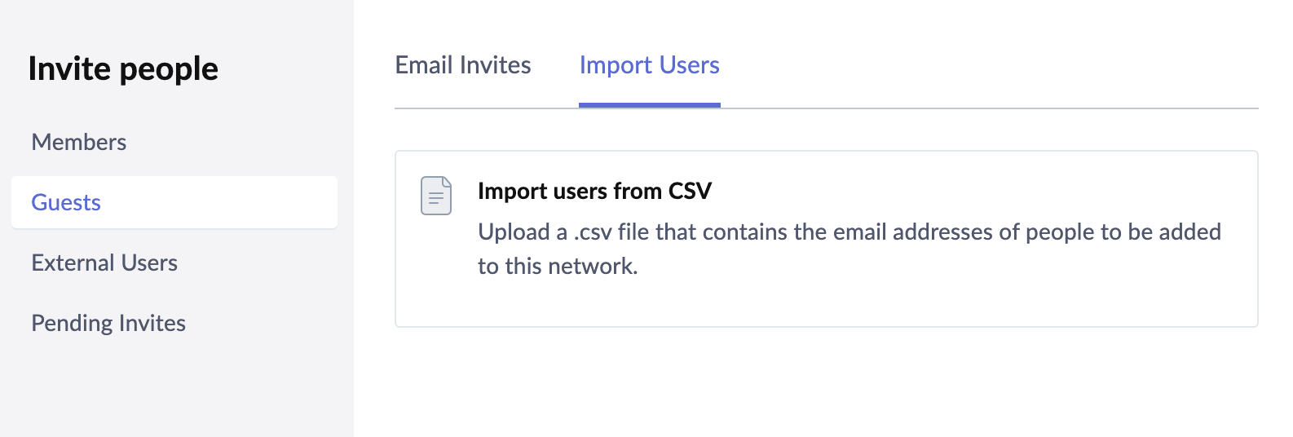Click the word "CSV" in the card title
This screenshot has height=437, width=1293.
click(x=690, y=191)
